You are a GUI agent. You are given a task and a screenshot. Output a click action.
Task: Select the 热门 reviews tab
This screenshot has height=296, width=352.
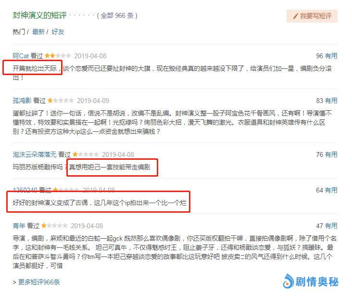19,32
